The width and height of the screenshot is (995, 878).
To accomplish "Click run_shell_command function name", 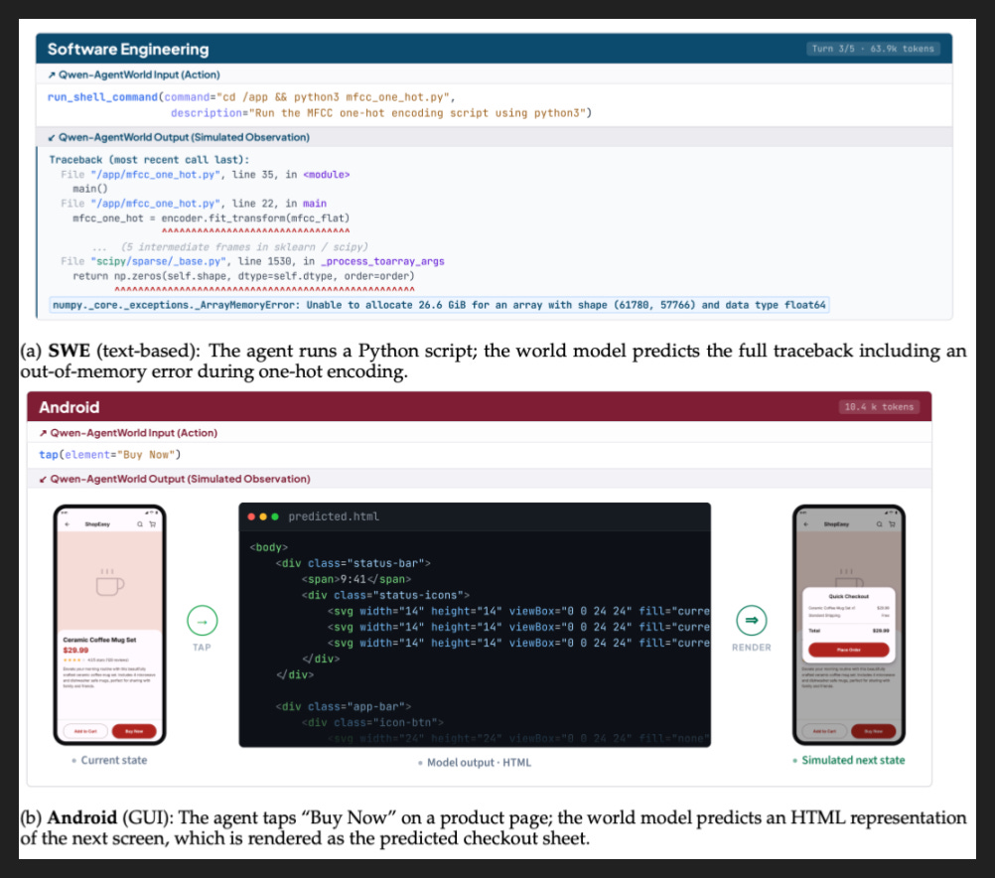I will [103, 97].
